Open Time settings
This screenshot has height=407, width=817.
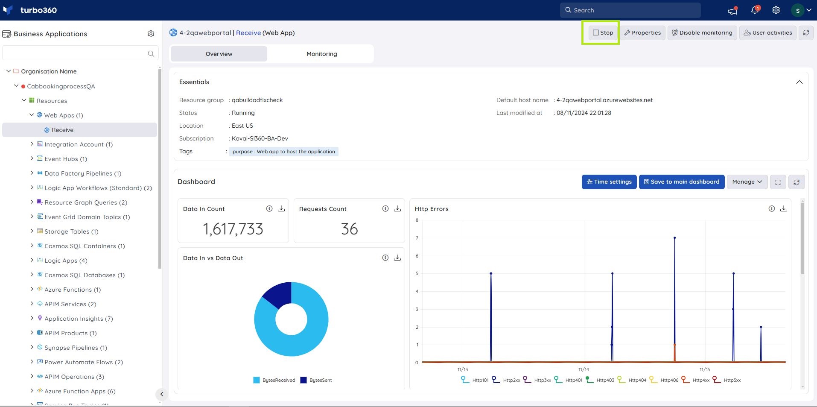pyautogui.click(x=609, y=182)
